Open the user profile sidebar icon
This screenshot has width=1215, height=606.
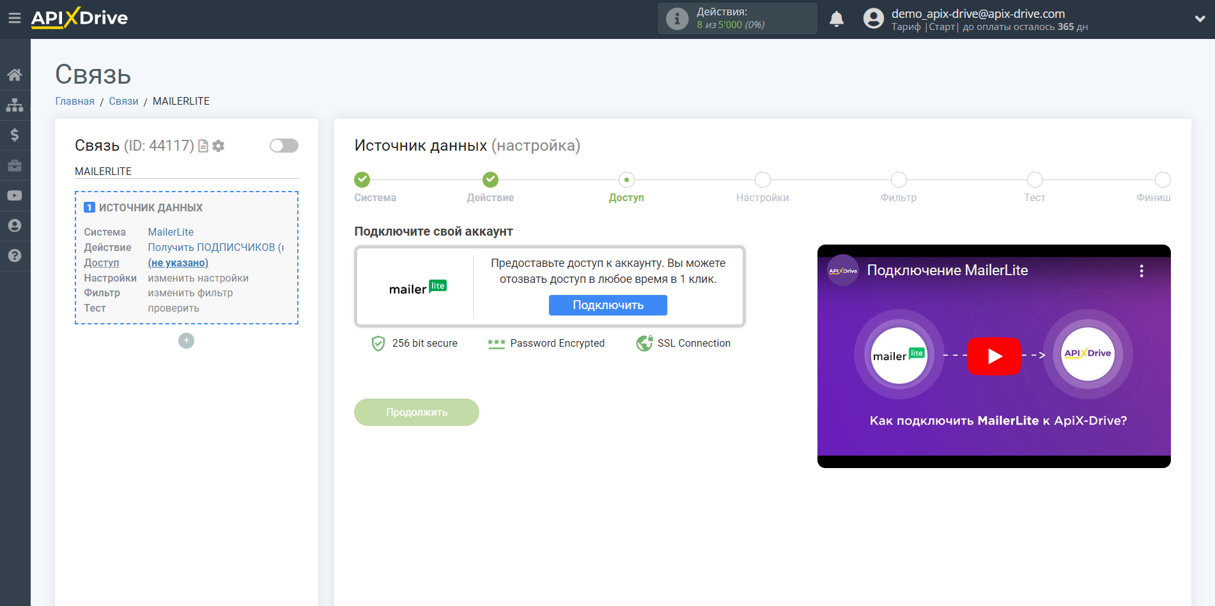tap(15, 225)
